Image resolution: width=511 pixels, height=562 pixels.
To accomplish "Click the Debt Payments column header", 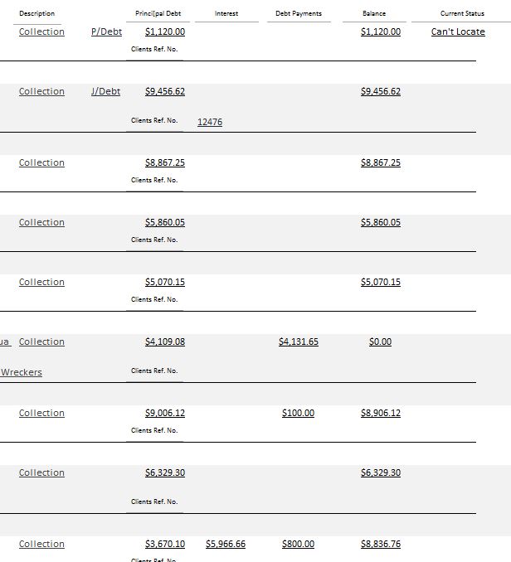I will tap(299, 13).
